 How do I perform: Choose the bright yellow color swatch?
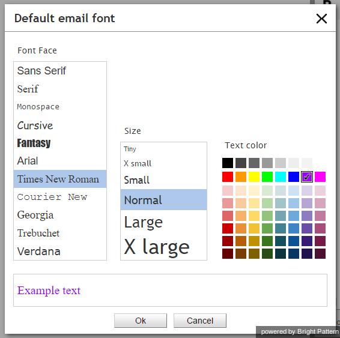tap(254, 177)
